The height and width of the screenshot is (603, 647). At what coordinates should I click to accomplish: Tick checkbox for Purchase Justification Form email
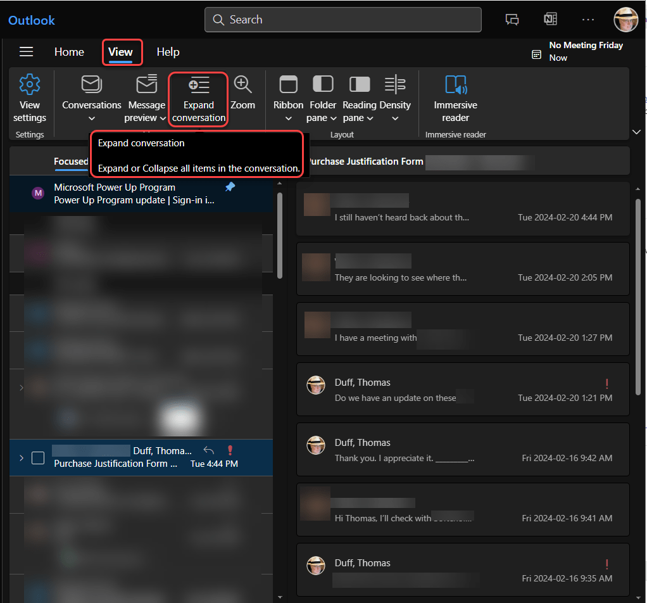[x=38, y=457]
